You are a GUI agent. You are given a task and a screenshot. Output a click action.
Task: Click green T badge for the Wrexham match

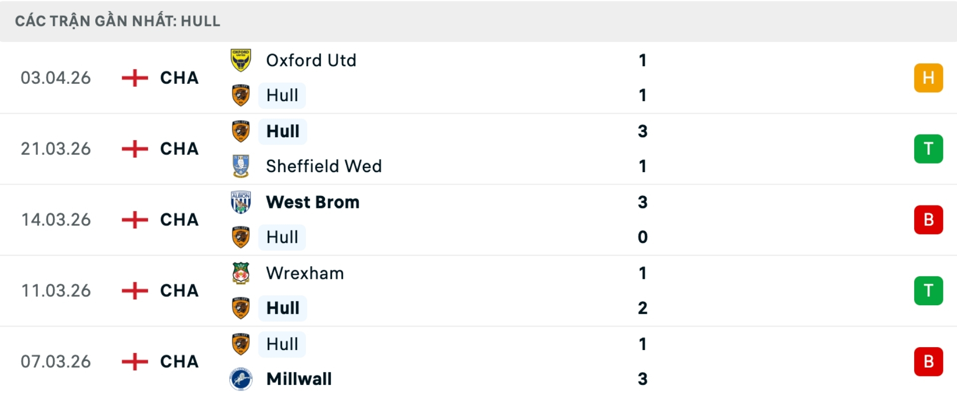(x=928, y=290)
